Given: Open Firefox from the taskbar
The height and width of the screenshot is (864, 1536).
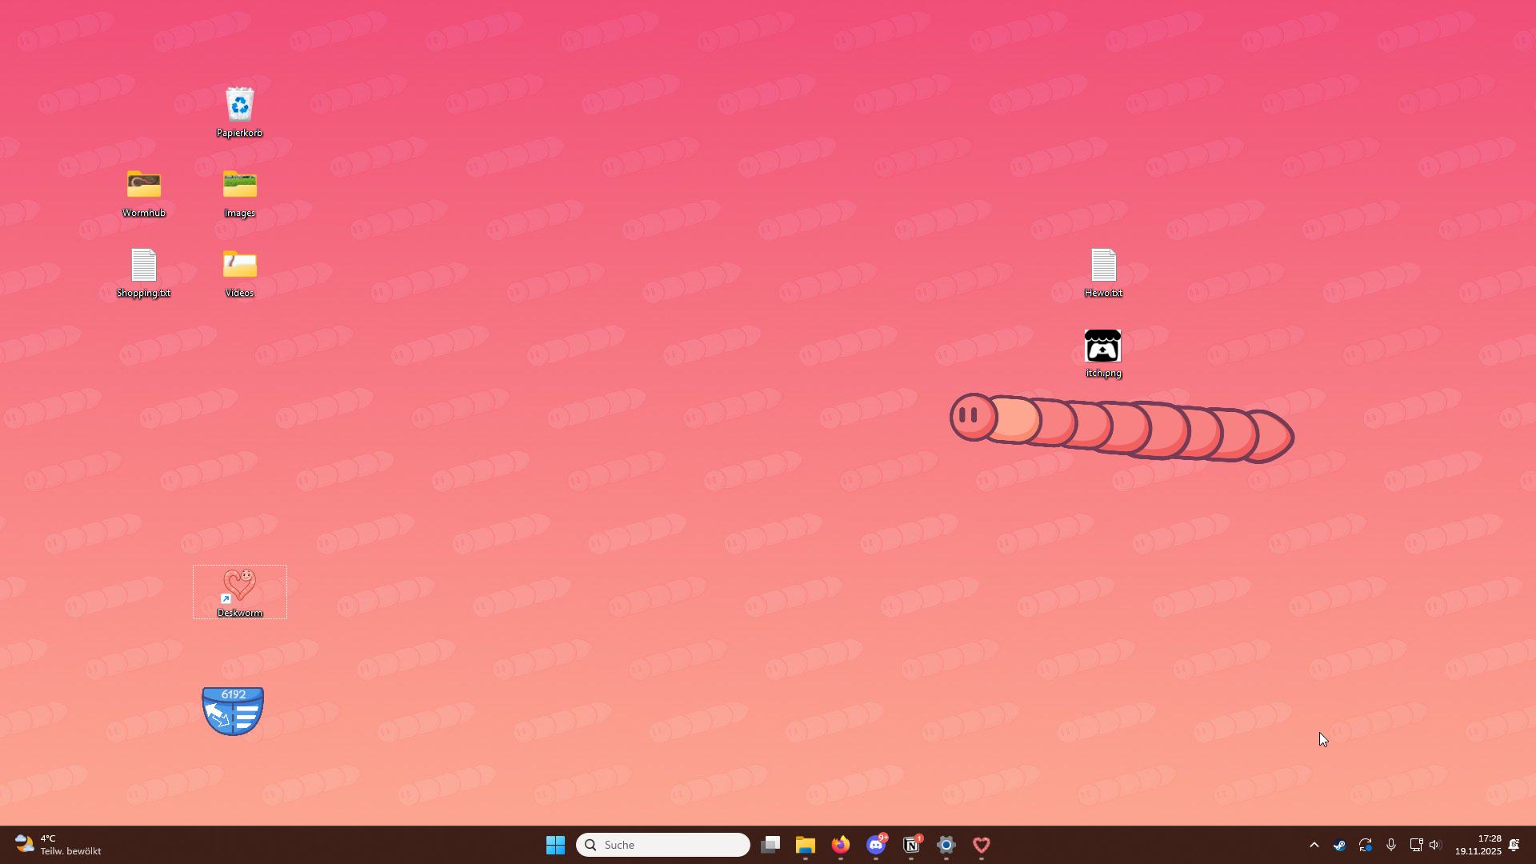Looking at the screenshot, I should coord(840,845).
